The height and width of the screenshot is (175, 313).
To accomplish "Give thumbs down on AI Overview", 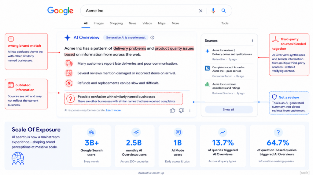I will [x=182, y=110].
